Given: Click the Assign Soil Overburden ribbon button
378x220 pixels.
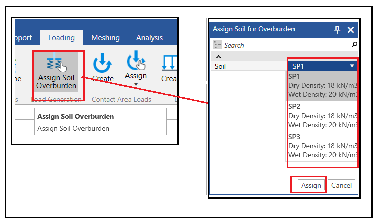Looking at the screenshot, I should coord(56,72).
